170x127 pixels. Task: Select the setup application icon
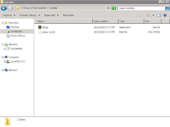(40, 27)
